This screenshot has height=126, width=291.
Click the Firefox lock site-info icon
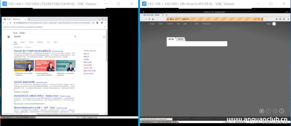point(171,19)
